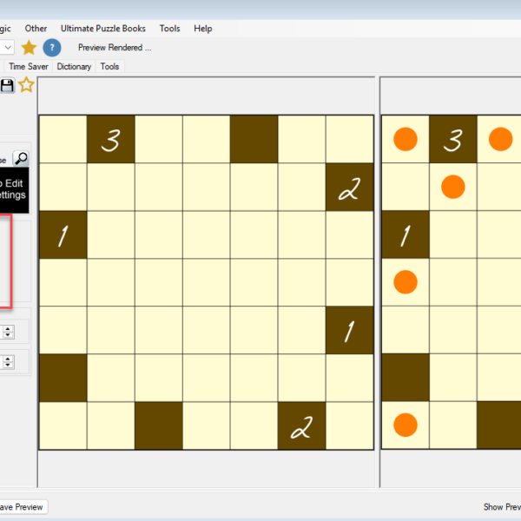
Task: Click the puzzle cell with the italic 1 in the left column
Action: click(x=63, y=234)
